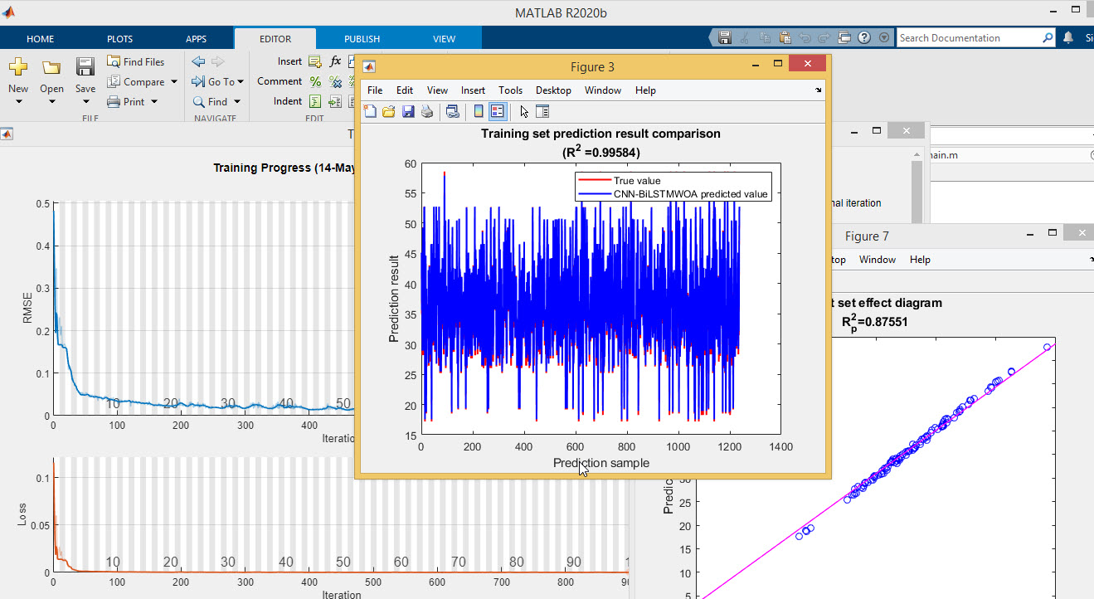Switch to the APPS tab
This screenshot has height=599, width=1094.
pos(197,39)
